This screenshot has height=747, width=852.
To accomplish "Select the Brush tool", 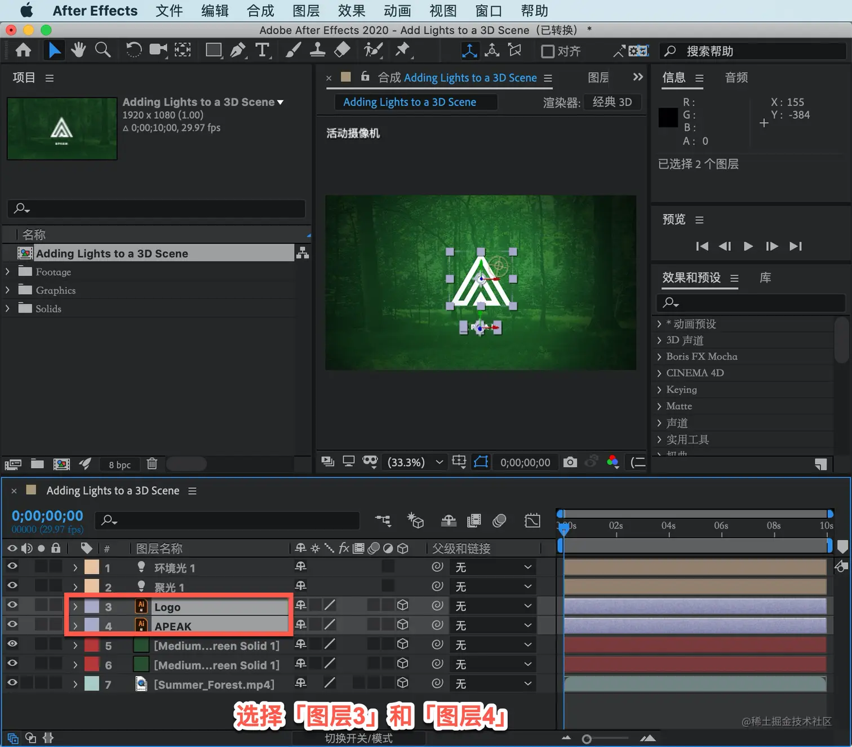I will tap(293, 51).
